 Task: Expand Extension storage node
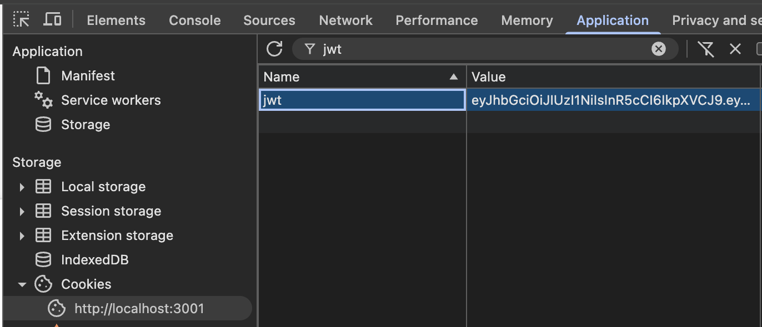[22, 236]
